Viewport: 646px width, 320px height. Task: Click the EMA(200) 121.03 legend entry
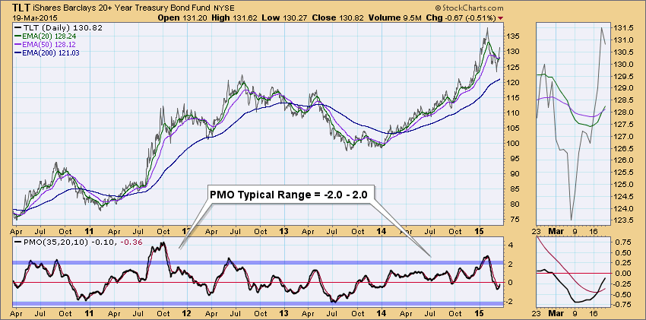pyautogui.click(x=47, y=52)
